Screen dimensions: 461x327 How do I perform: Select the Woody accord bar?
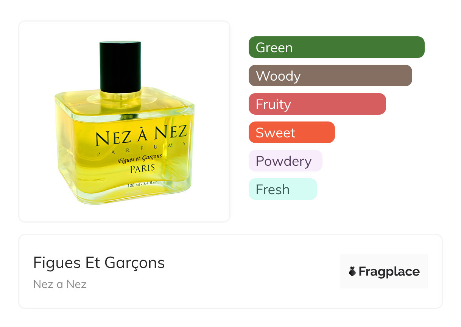pos(330,76)
